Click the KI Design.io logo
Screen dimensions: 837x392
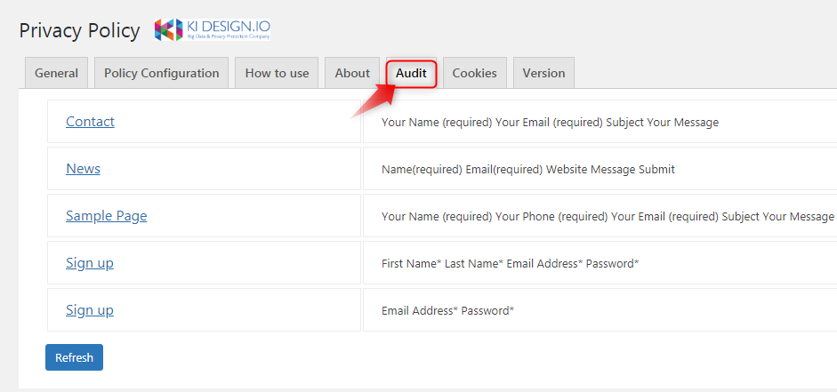(x=213, y=30)
